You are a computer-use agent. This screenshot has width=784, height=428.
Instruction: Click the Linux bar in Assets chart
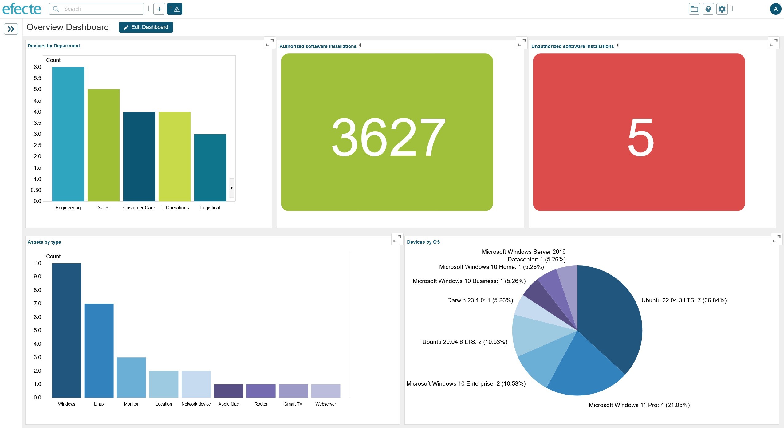99,351
